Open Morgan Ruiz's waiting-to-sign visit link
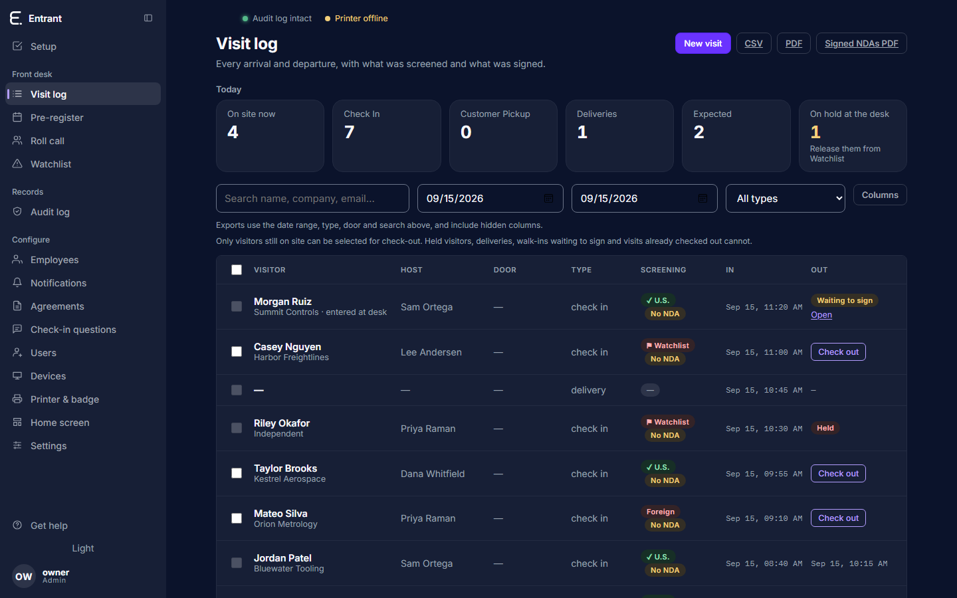Image resolution: width=957 pixels, height=598 pixels. coord(821,315)
